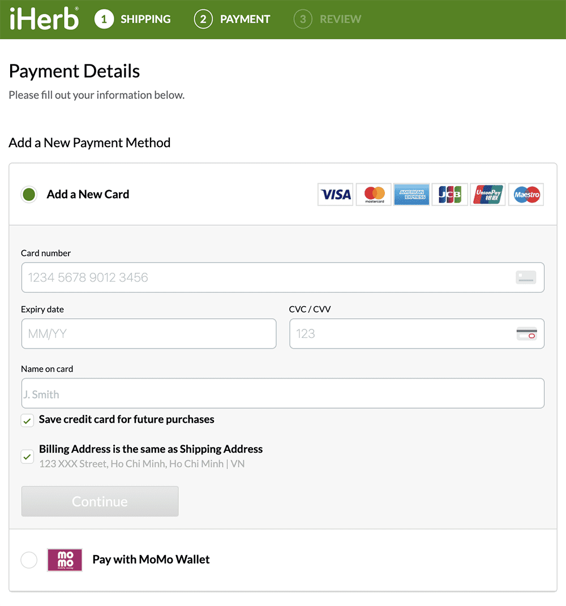Click the UnionPay logo

pos(487,194)
